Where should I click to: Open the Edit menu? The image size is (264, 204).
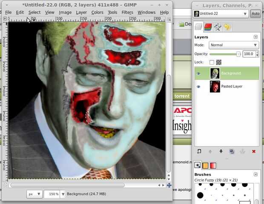tap(20, 12)
